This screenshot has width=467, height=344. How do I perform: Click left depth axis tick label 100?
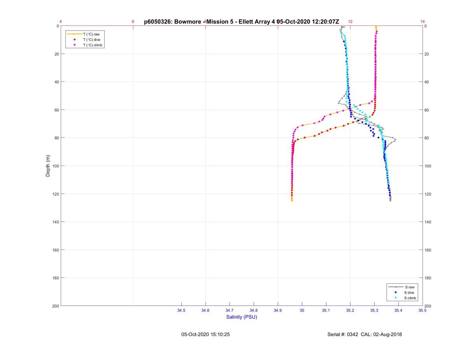pos(55,166)
